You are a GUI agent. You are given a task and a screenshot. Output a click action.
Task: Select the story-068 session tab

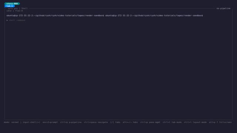[12, 4]
